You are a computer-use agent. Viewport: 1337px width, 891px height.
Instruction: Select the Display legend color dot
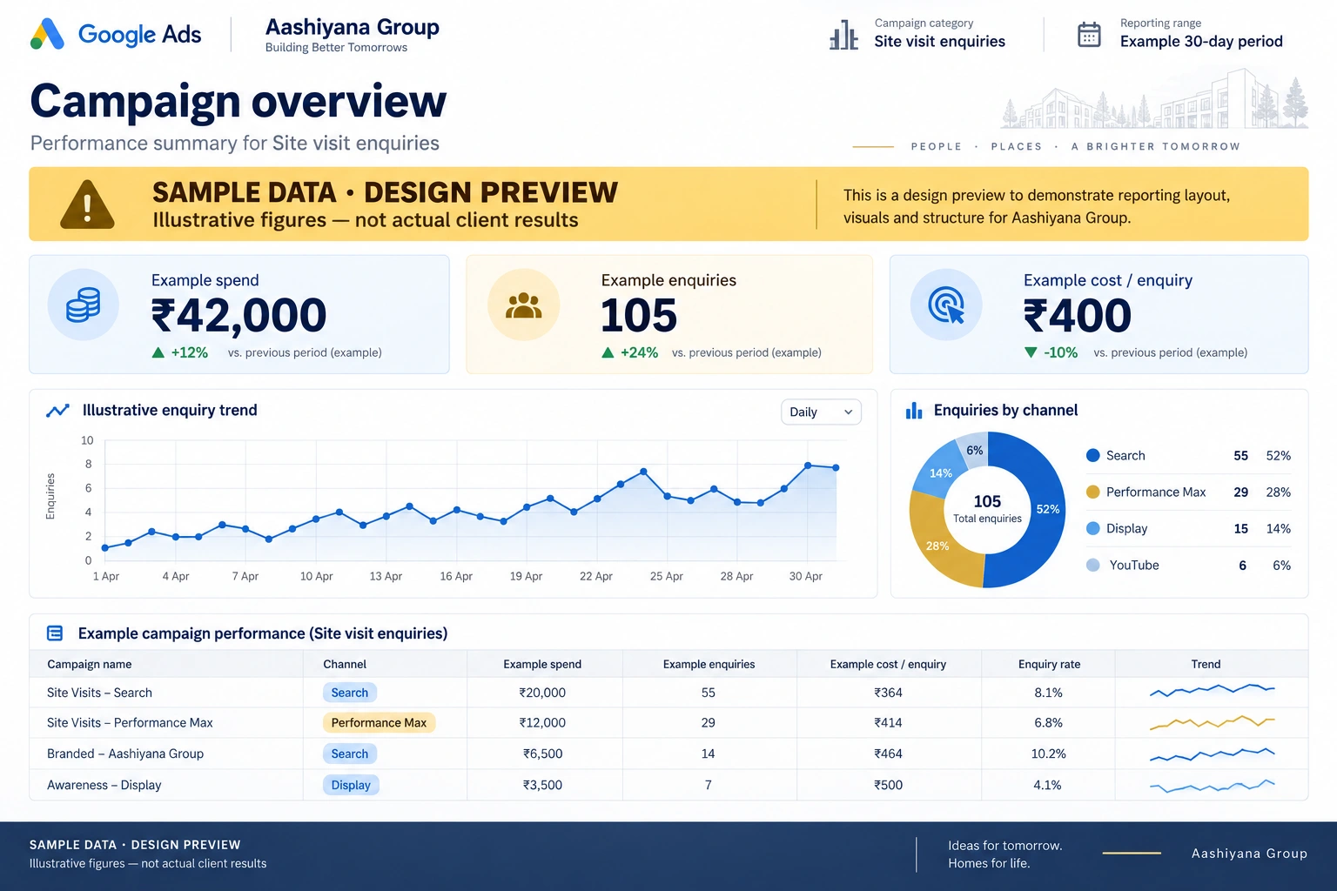pos(1093,528)
